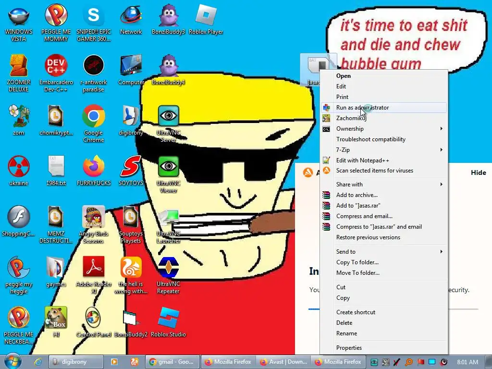This screenshot has height=369, width=492.
Task: Click the MEMZ DESTRUCTI... icon
Action: coord(56,224)
